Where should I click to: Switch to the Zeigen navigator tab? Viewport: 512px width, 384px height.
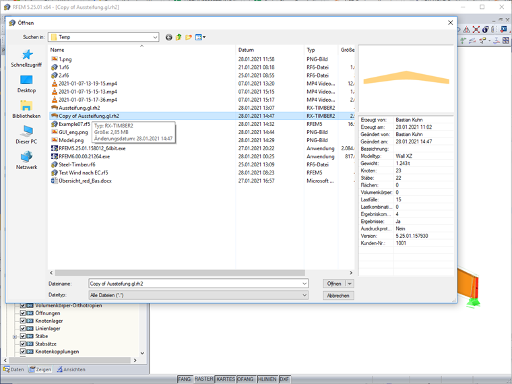40,370
